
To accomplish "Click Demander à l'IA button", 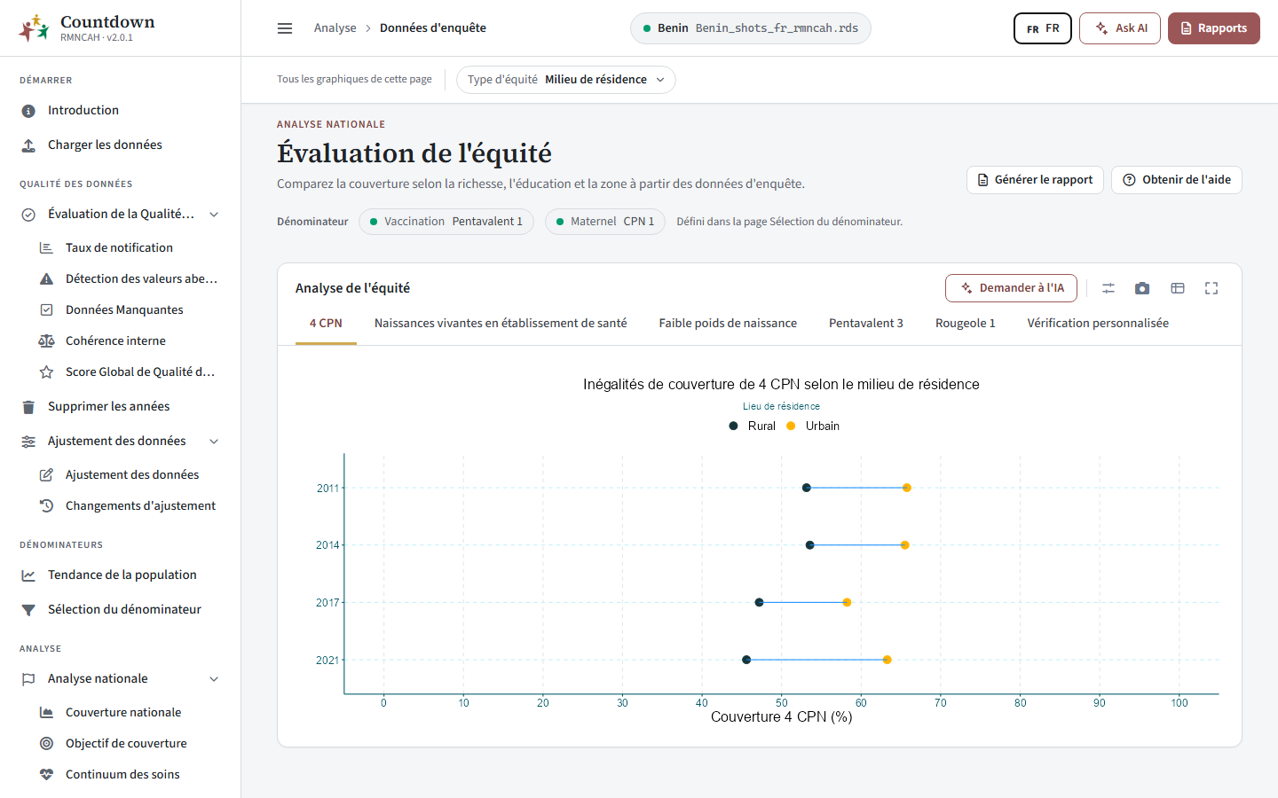I will pyautogui.click(x=1012, y=288).
